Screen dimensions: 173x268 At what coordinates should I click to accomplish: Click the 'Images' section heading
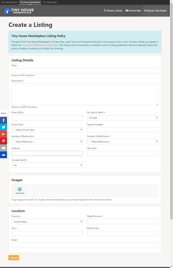coord(17,180)
